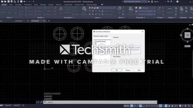
Task: Click the customize wrench icon beside command line
Action: pos(41,102)
